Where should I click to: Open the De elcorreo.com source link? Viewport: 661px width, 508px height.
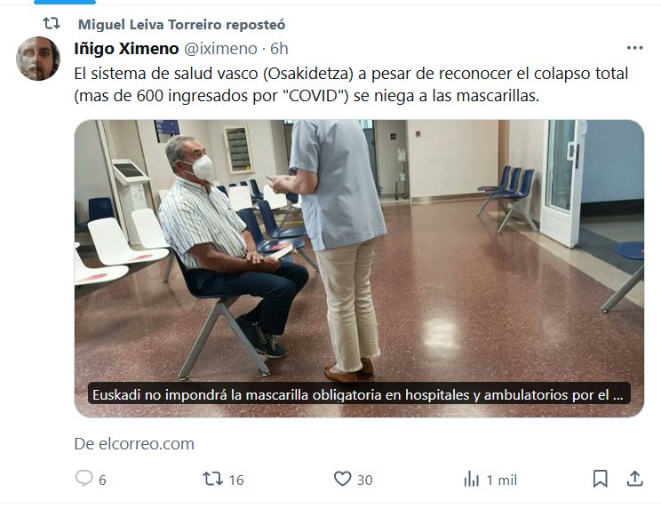134,443
